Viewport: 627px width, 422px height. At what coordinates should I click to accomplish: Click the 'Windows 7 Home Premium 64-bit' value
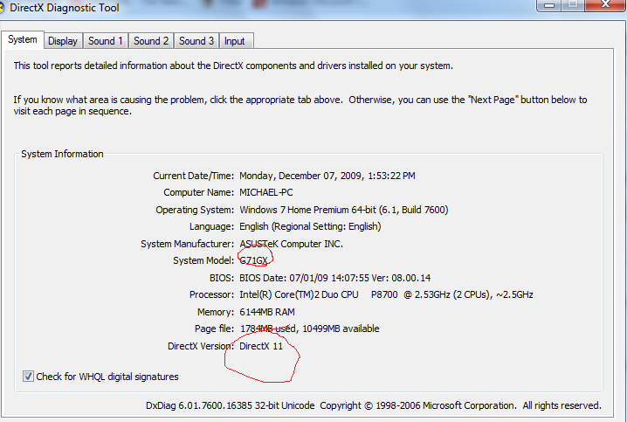[307, 210]
